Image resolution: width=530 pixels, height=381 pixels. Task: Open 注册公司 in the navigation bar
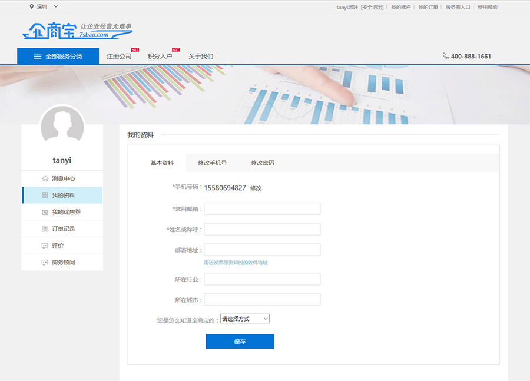(119, 57)
